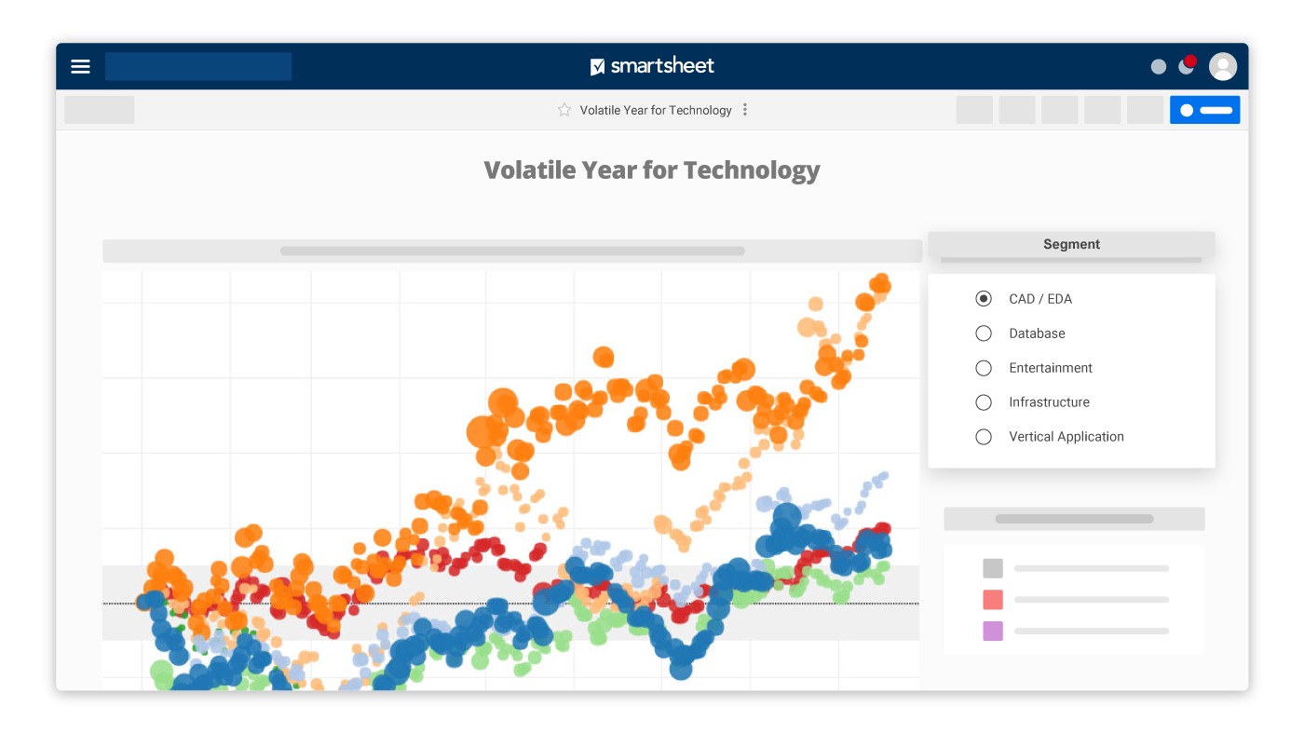Select the Entertainment segment radio button

(x=984, y=368)
